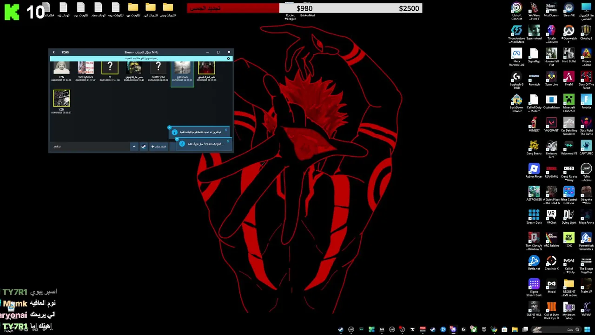Click the add account plus button
595x335 pixels.
click(159, 147)
